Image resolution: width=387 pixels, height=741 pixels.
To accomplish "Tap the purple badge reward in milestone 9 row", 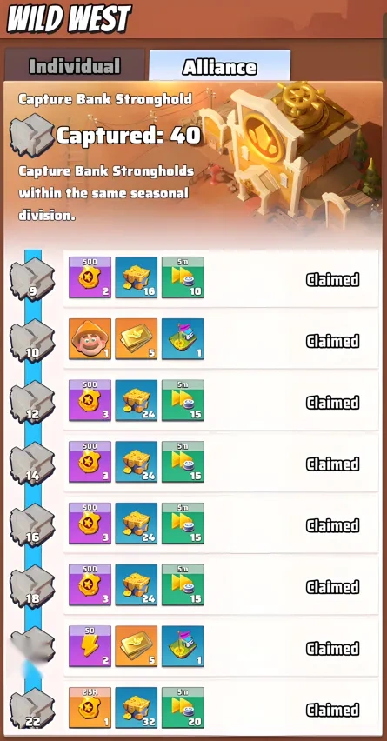I will click(x=90, y=277).
